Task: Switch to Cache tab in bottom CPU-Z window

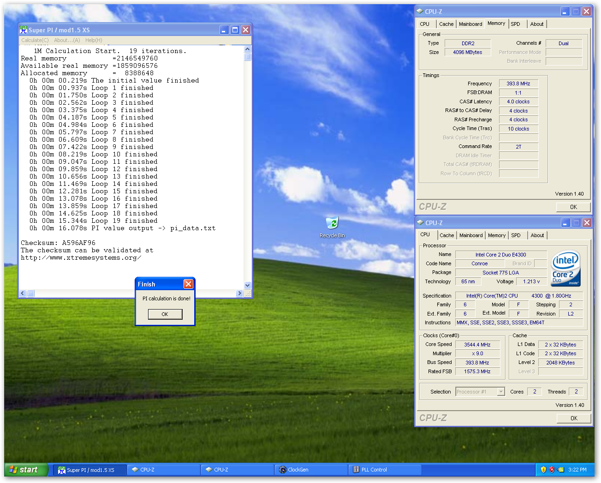Action: (x=446, y=235)
